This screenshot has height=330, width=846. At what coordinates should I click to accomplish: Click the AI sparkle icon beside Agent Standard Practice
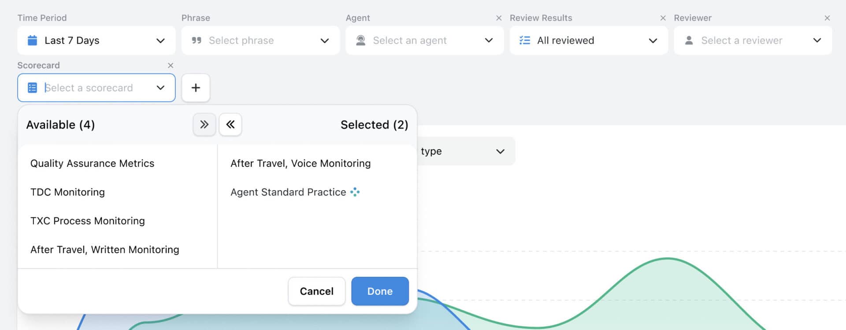pyautogui.click(x=355, y=192)
